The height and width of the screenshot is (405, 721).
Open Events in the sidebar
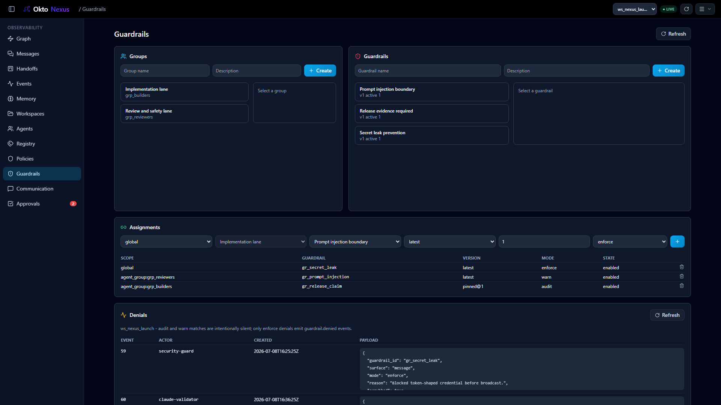pos(42,84)
